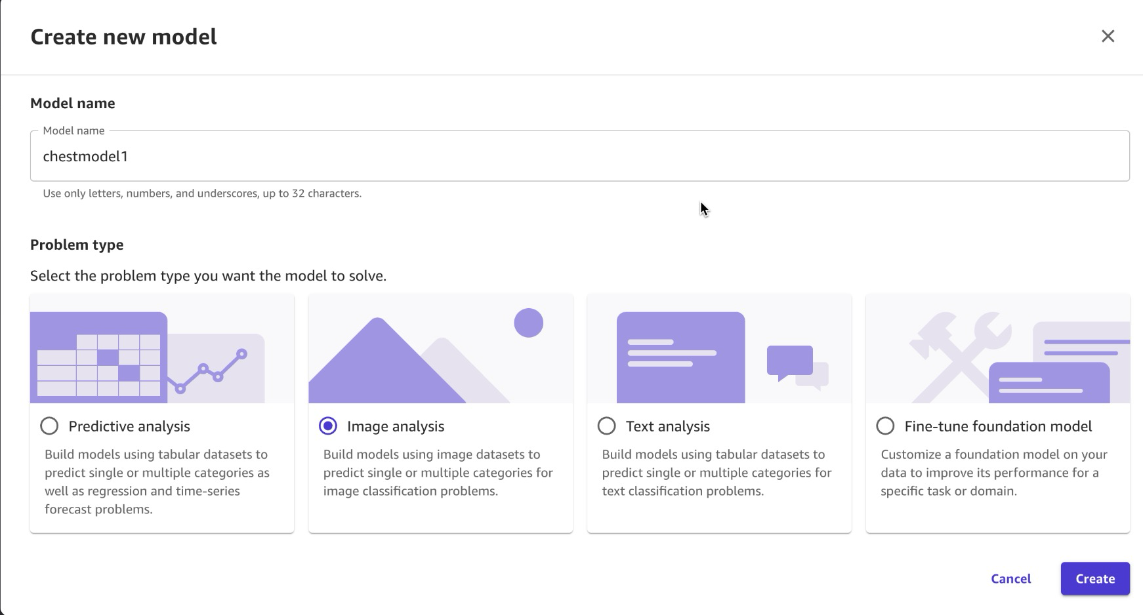Focus the Model name field containing chestmodel1
Image resolution: width=1143 pixels, height=615 pixels.
pyautogui.click(x=579, y=156)
